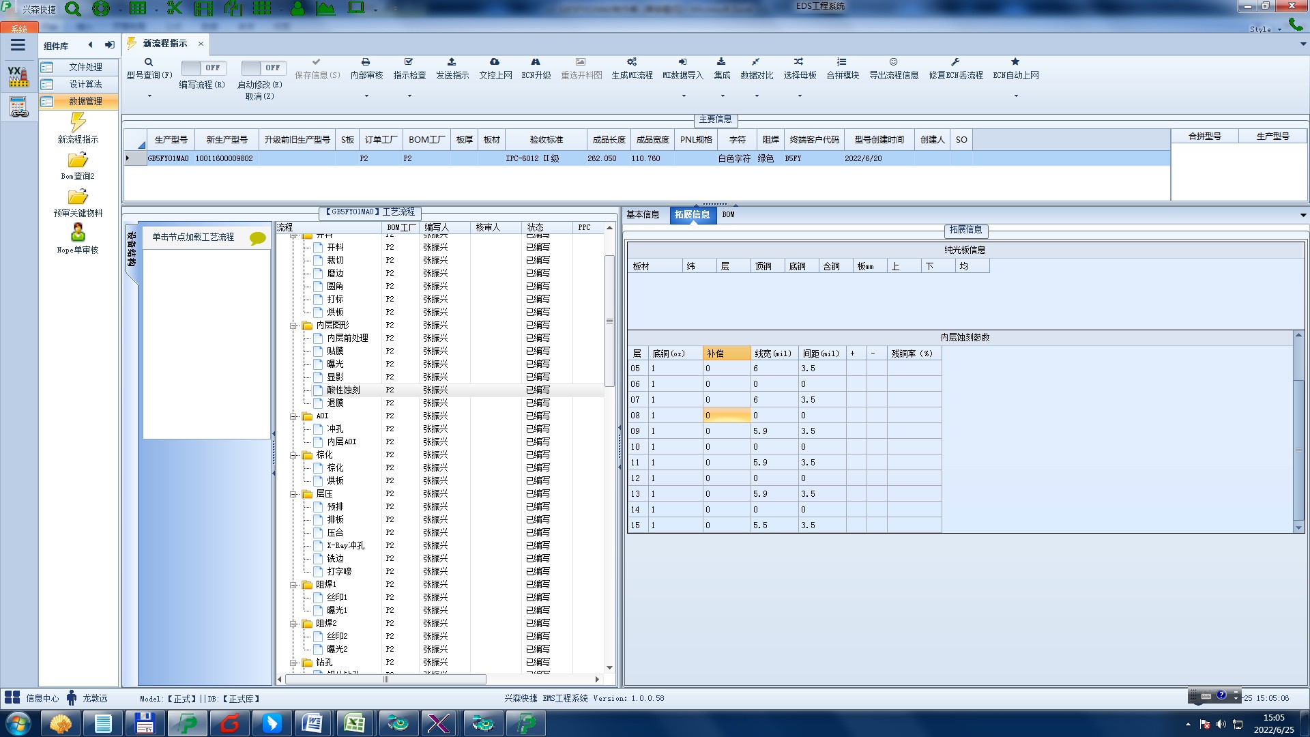Click the process tree horizontal scrollbar
This screenshot has height=737, width=1310.
[x=385, y=680]
